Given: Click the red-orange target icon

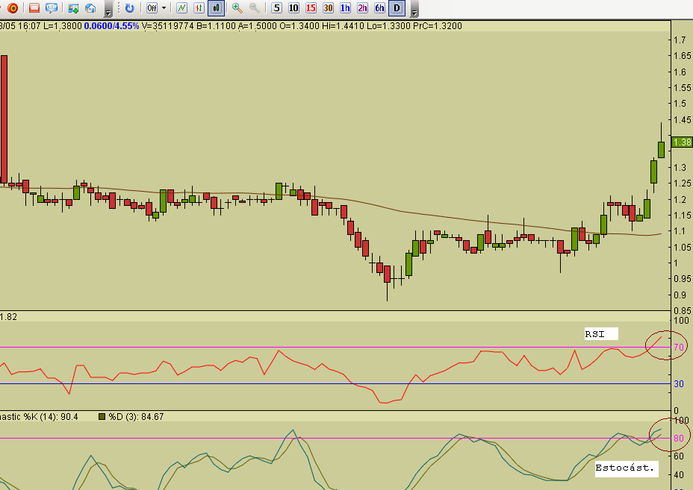Looking at the screenshot, I should tap(13, 8).
